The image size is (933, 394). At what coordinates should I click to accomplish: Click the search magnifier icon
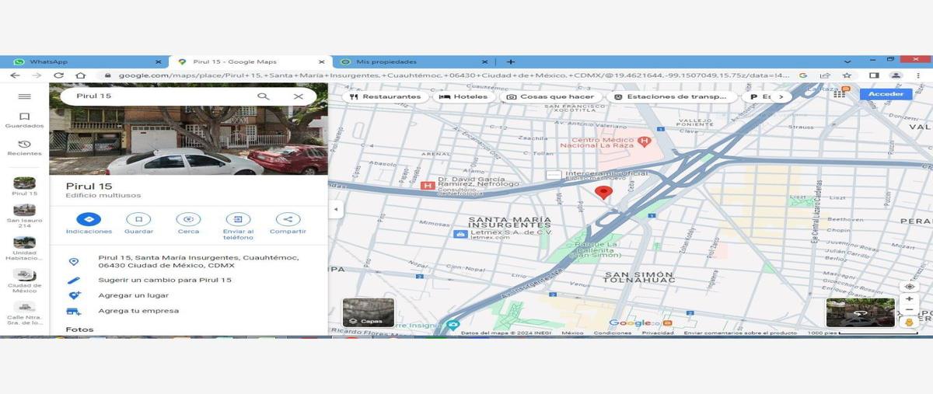click(264, 96)
